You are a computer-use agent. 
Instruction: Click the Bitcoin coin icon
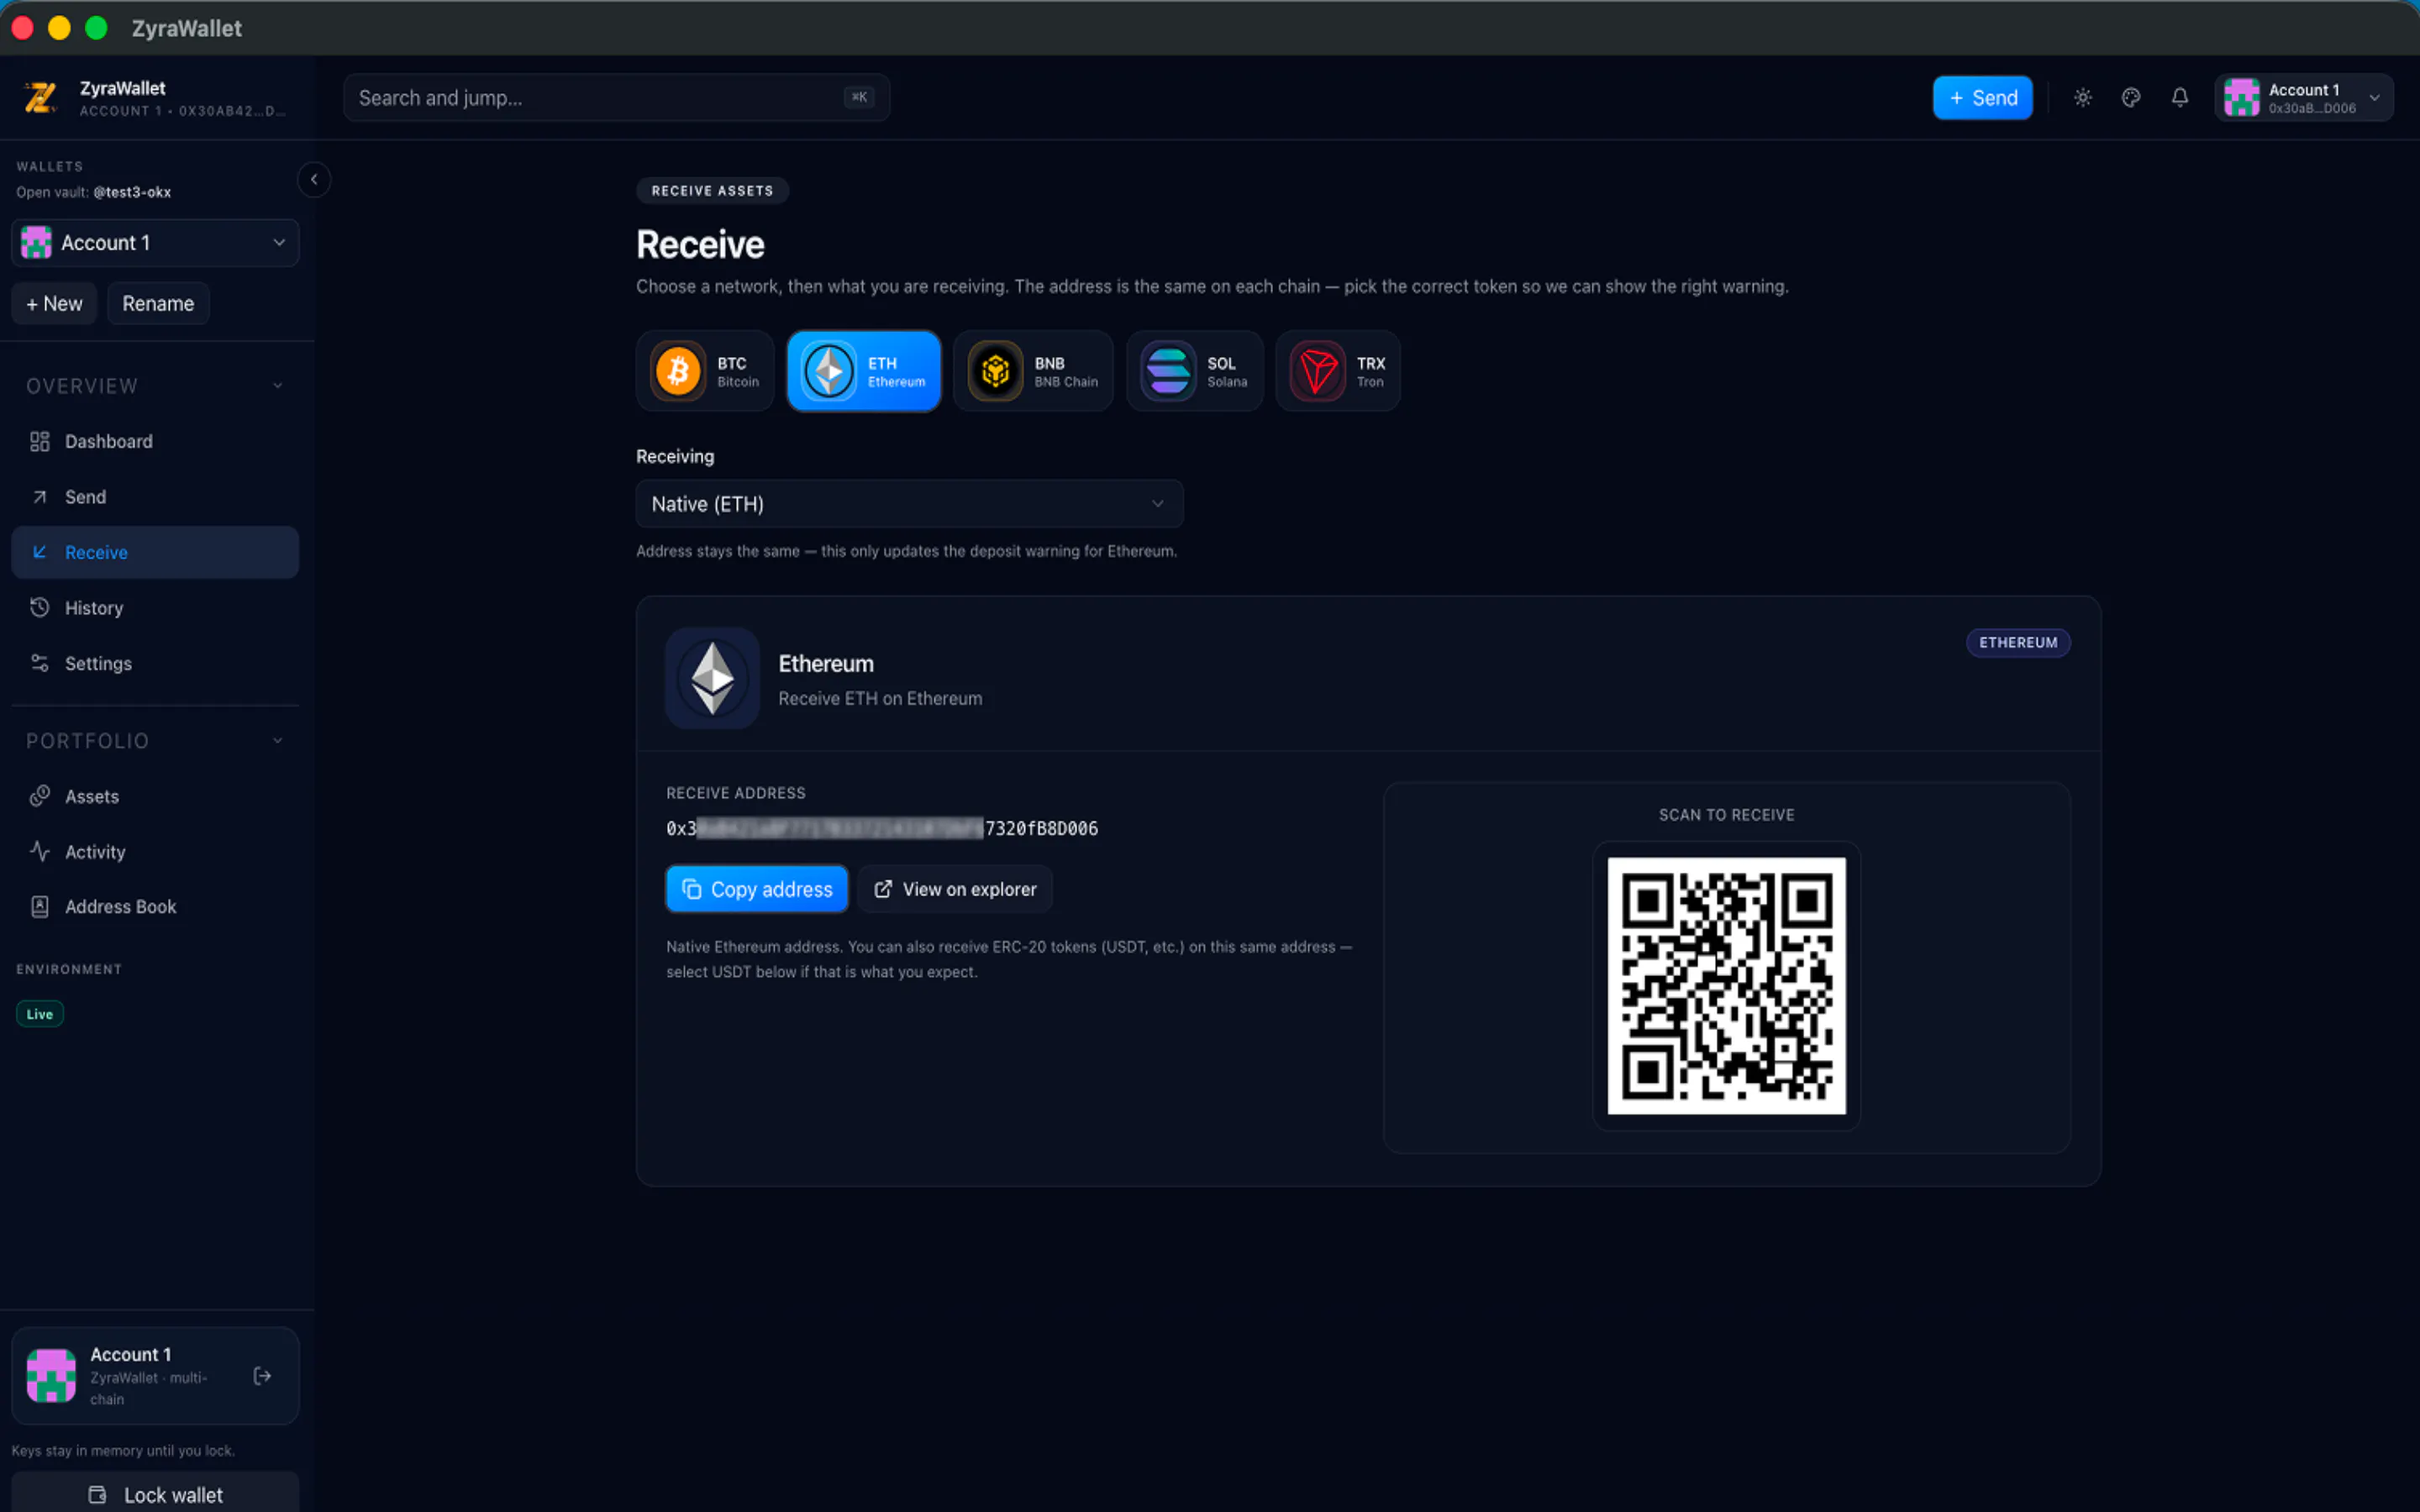pos(678,371)
